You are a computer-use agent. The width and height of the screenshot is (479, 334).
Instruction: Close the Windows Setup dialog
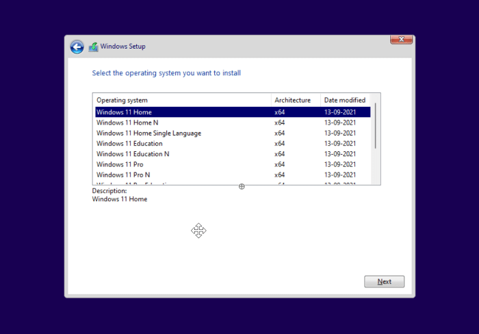pyautogui.click(x=400, y=40)
